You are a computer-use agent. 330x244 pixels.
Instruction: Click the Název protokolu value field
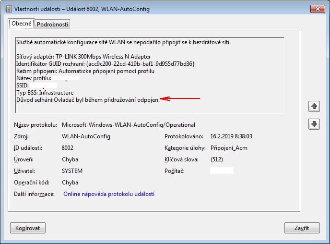coord(129,125)
